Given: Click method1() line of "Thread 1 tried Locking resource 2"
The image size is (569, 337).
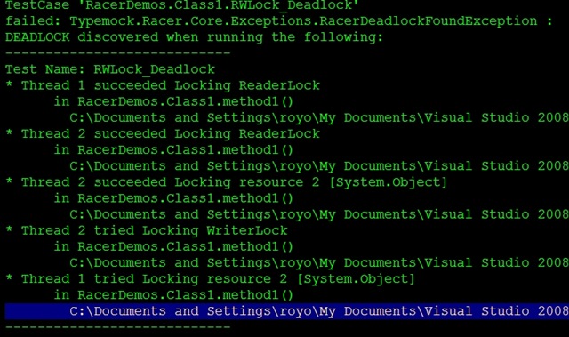Looking at the screenshot, I should pos(173,294).
